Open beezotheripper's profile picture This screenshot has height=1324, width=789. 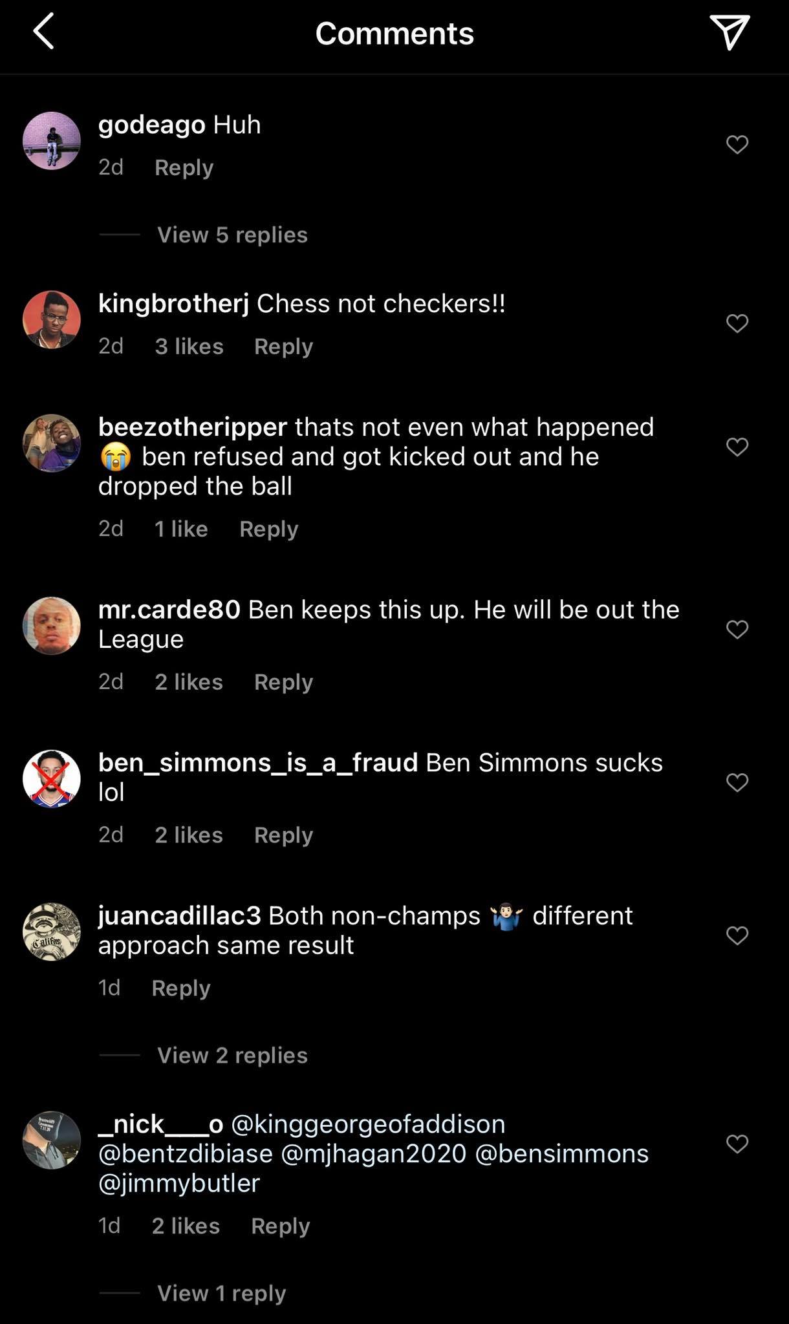tap(51, 445)
